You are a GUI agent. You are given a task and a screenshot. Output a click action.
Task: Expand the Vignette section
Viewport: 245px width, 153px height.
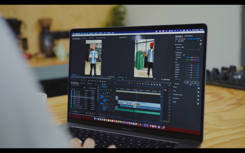175,102
